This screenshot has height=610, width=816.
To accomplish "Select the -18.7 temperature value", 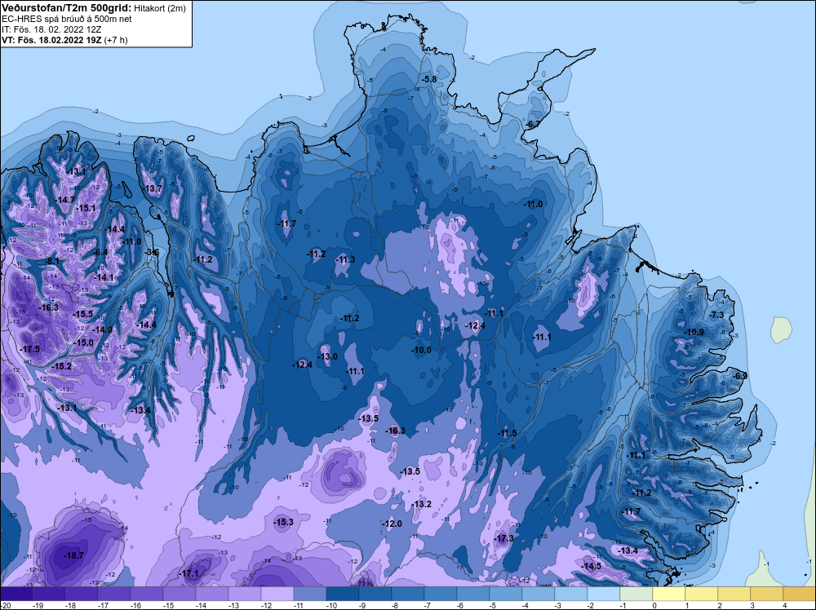I will (x=73, y=555).
